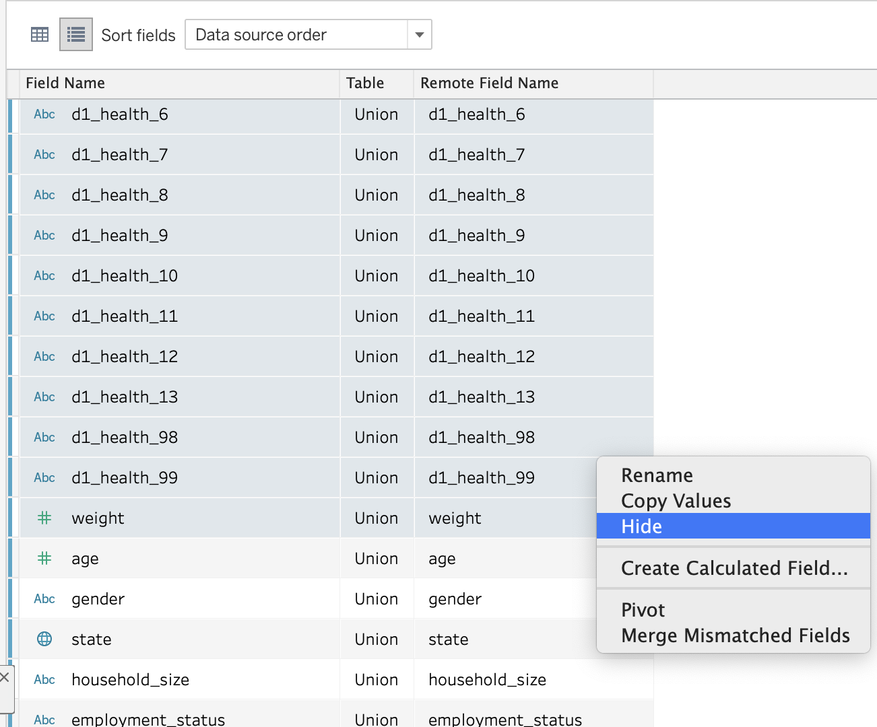The image size is (877, 727).
Task: Click the number type icon for weight
Action: tap(44, 518)
